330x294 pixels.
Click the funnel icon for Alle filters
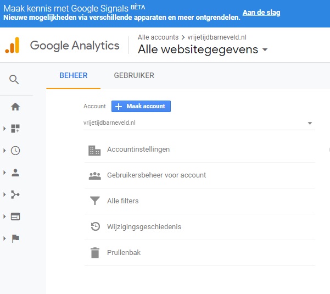point(94,201)
